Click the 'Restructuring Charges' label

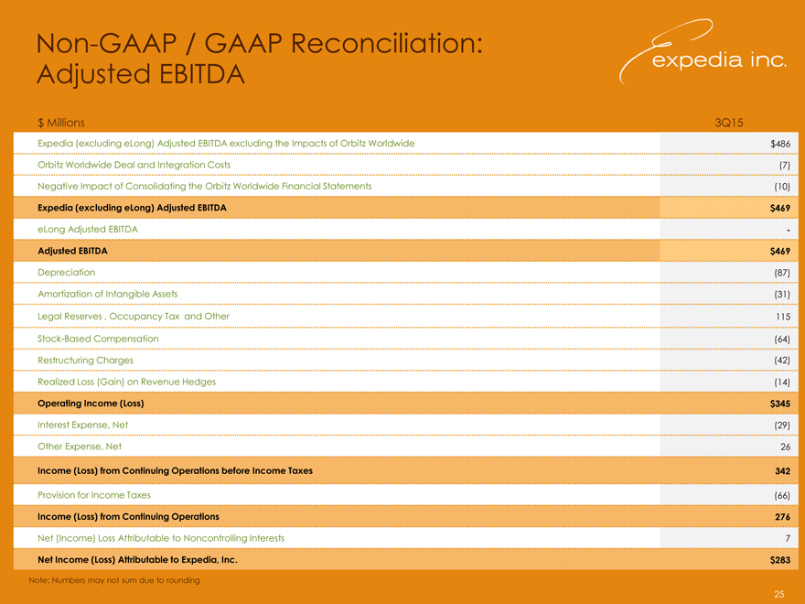point(85,361)
